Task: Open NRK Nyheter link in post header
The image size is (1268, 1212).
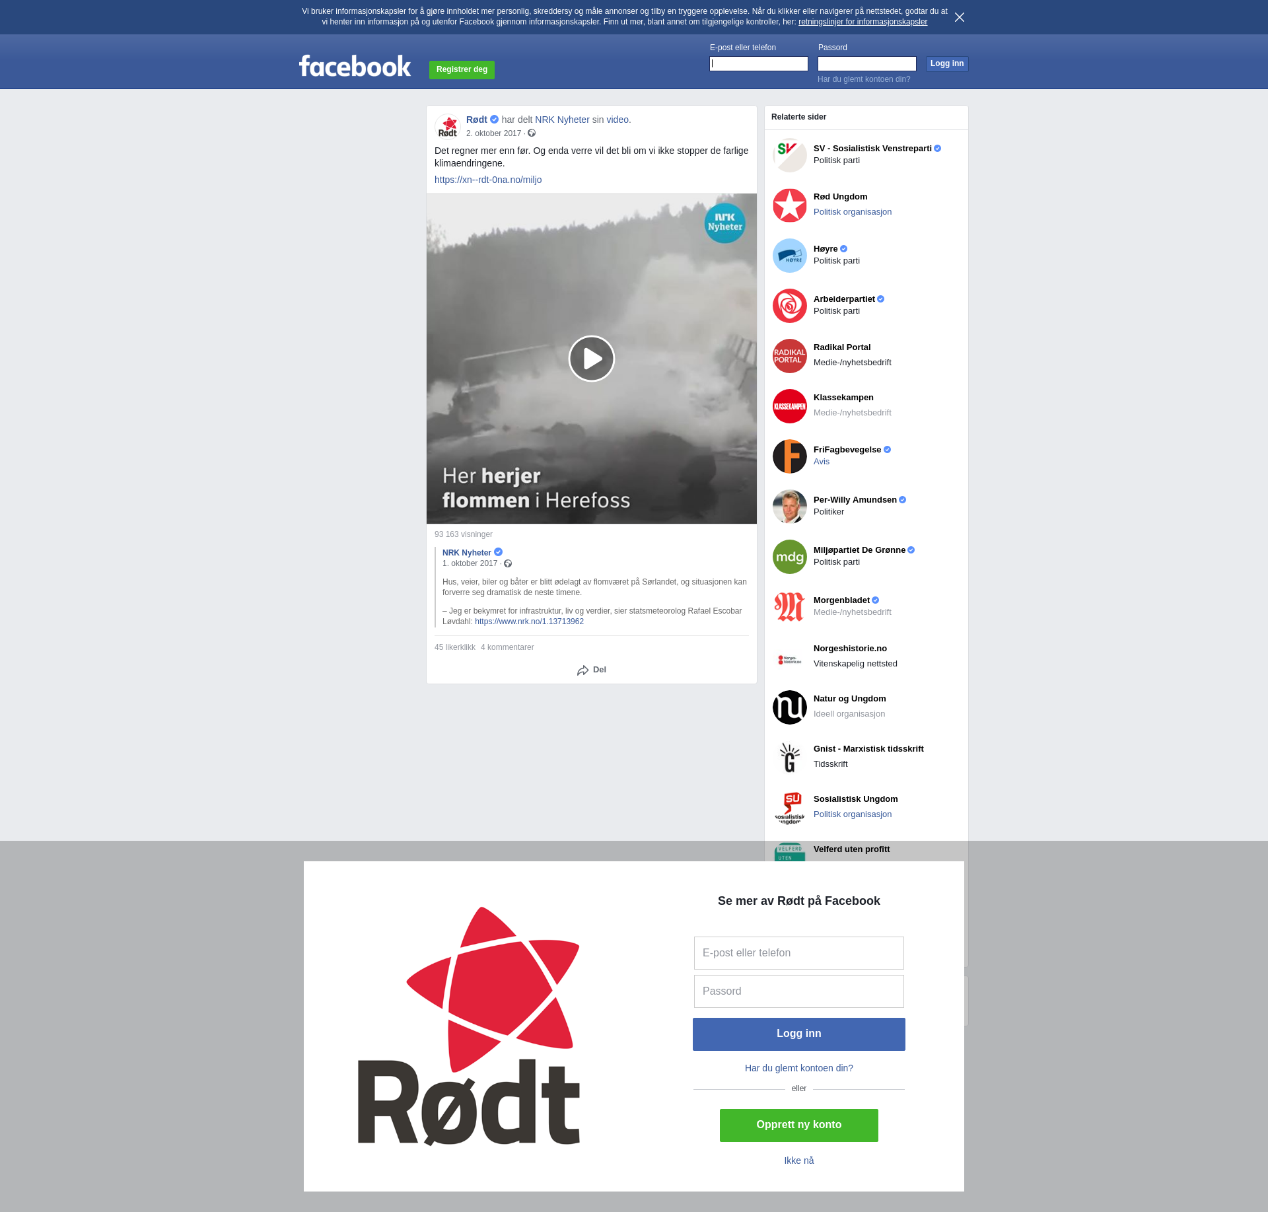Action: 562,120
